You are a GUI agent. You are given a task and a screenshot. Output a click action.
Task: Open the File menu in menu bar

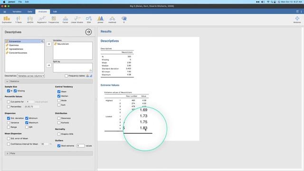click(x=20, y=2)
